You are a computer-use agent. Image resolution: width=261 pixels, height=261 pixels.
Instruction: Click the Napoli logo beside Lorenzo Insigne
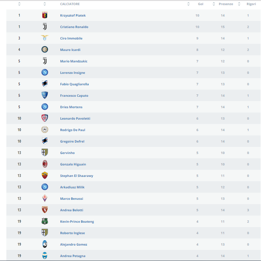pyautogui.click(x=45, y=72)
